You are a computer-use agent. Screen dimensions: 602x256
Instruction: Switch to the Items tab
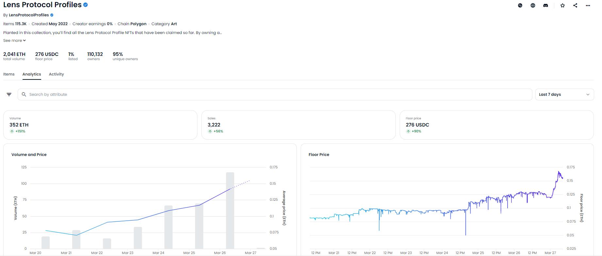tap(9, 74)
